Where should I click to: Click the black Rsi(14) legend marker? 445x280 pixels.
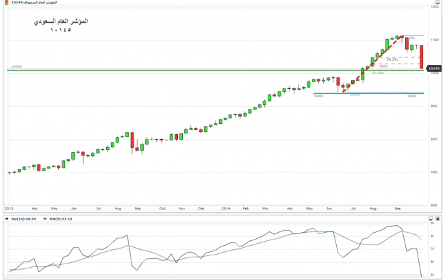point(7,218)
